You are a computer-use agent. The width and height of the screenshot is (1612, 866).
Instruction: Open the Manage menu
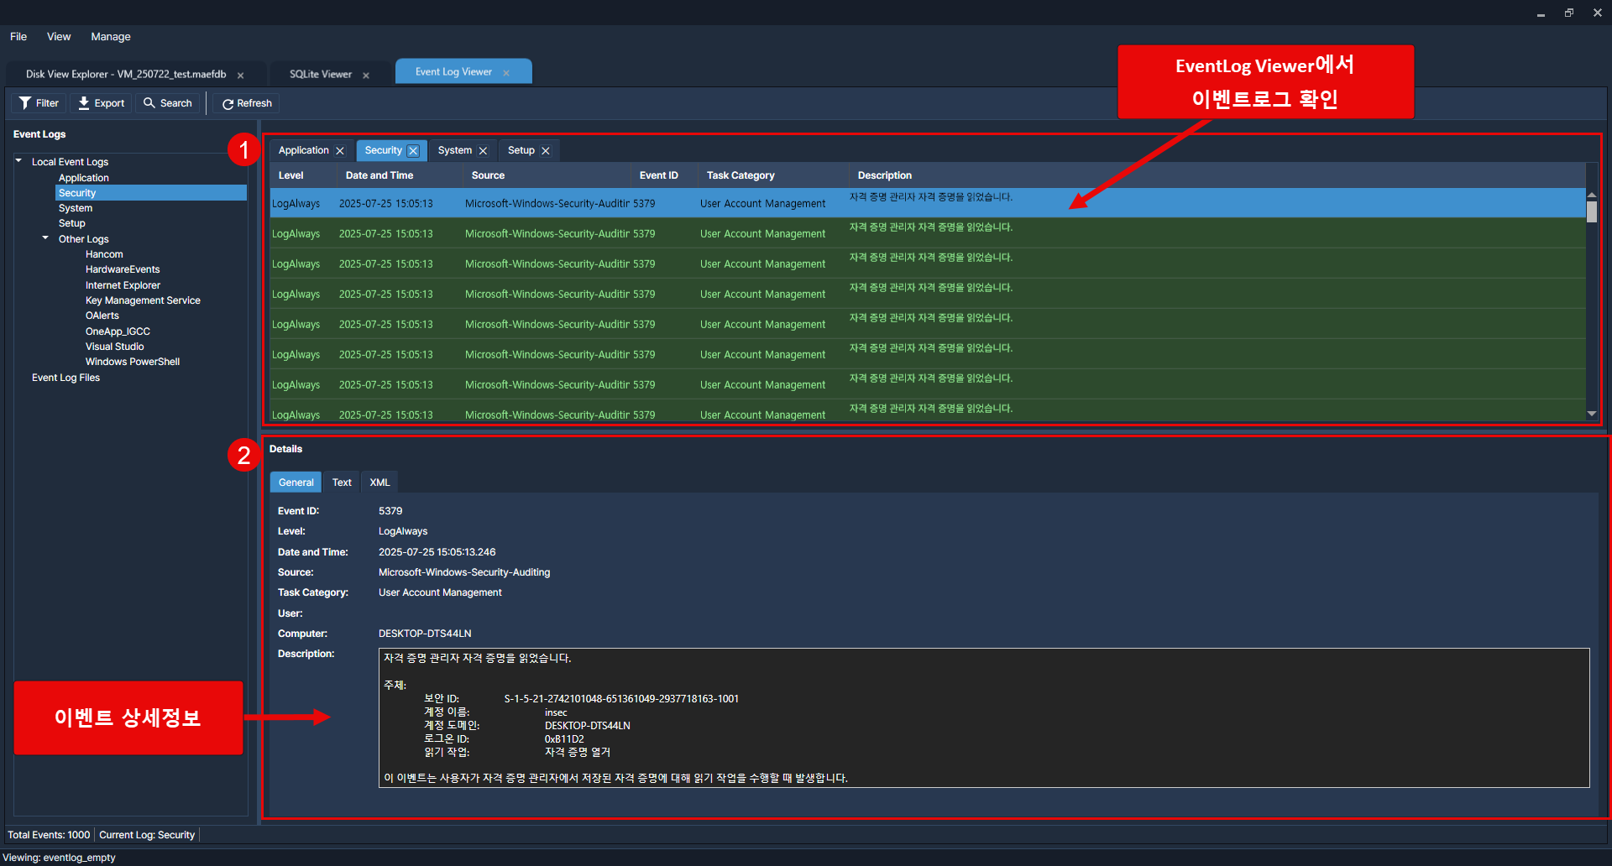click(110, 37)
